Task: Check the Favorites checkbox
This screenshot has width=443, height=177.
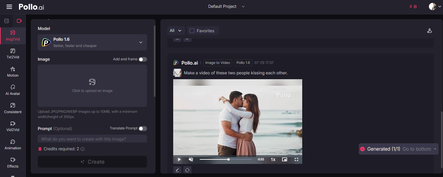Action: tap(192, 31)
